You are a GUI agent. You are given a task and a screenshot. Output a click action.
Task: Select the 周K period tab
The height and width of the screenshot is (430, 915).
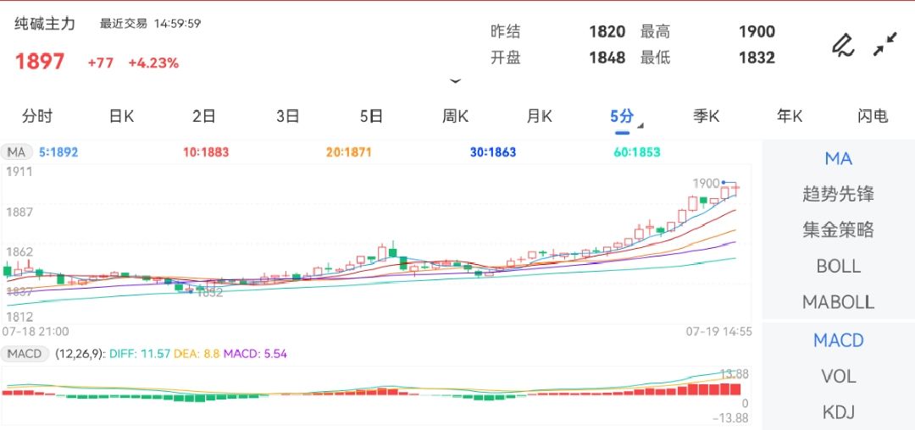point(455,117)
